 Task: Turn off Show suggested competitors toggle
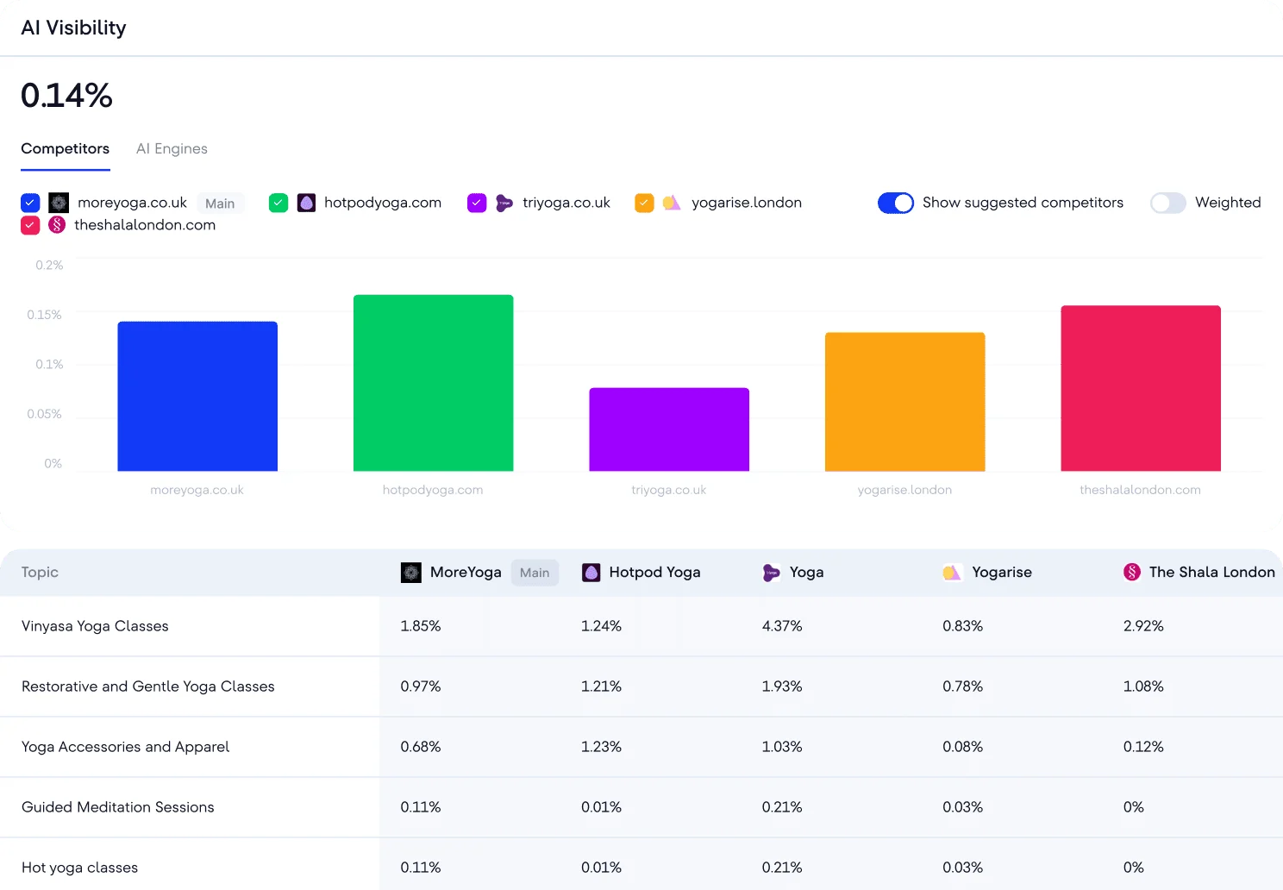[896, 203]
